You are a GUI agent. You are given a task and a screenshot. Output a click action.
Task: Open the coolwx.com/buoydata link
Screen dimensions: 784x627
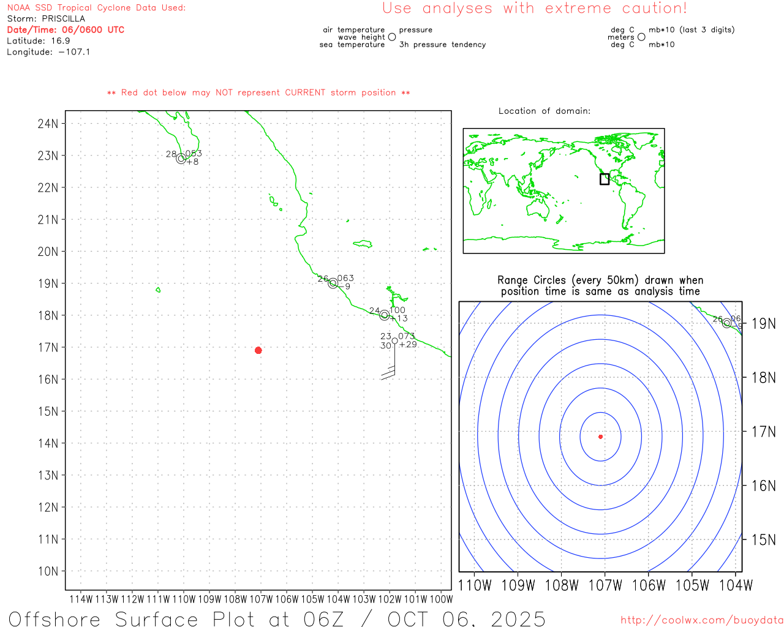(702, 620)
